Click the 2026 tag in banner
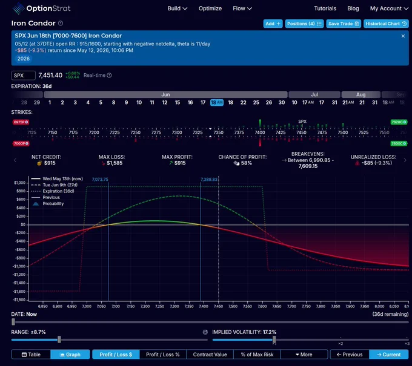Image resolution: width=412 pixels, height=366 pixels. tap(24, 59)
